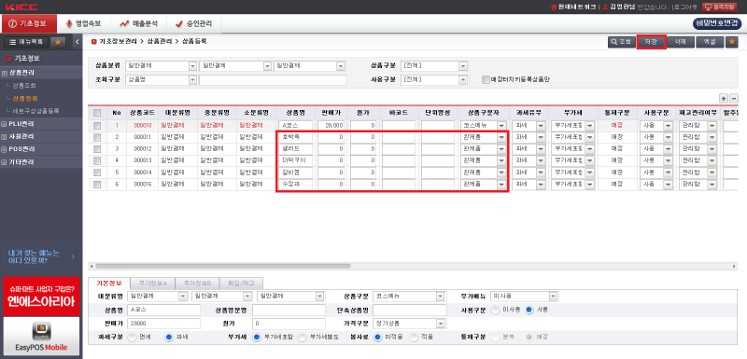Click the 엑셀 export button
The image size is (747, 359).
[x=710, y=42]
